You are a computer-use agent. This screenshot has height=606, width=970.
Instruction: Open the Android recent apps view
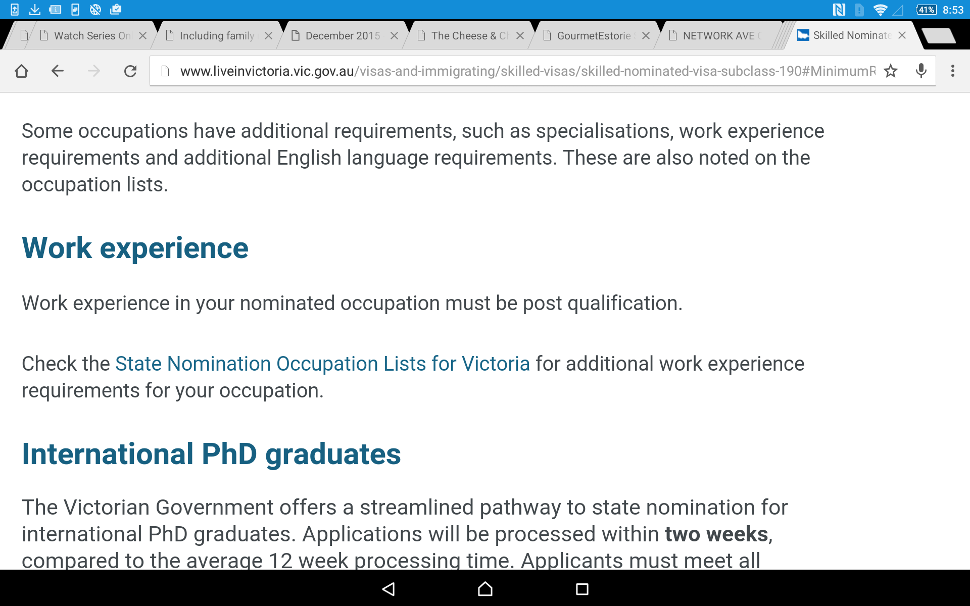[582, 589]
